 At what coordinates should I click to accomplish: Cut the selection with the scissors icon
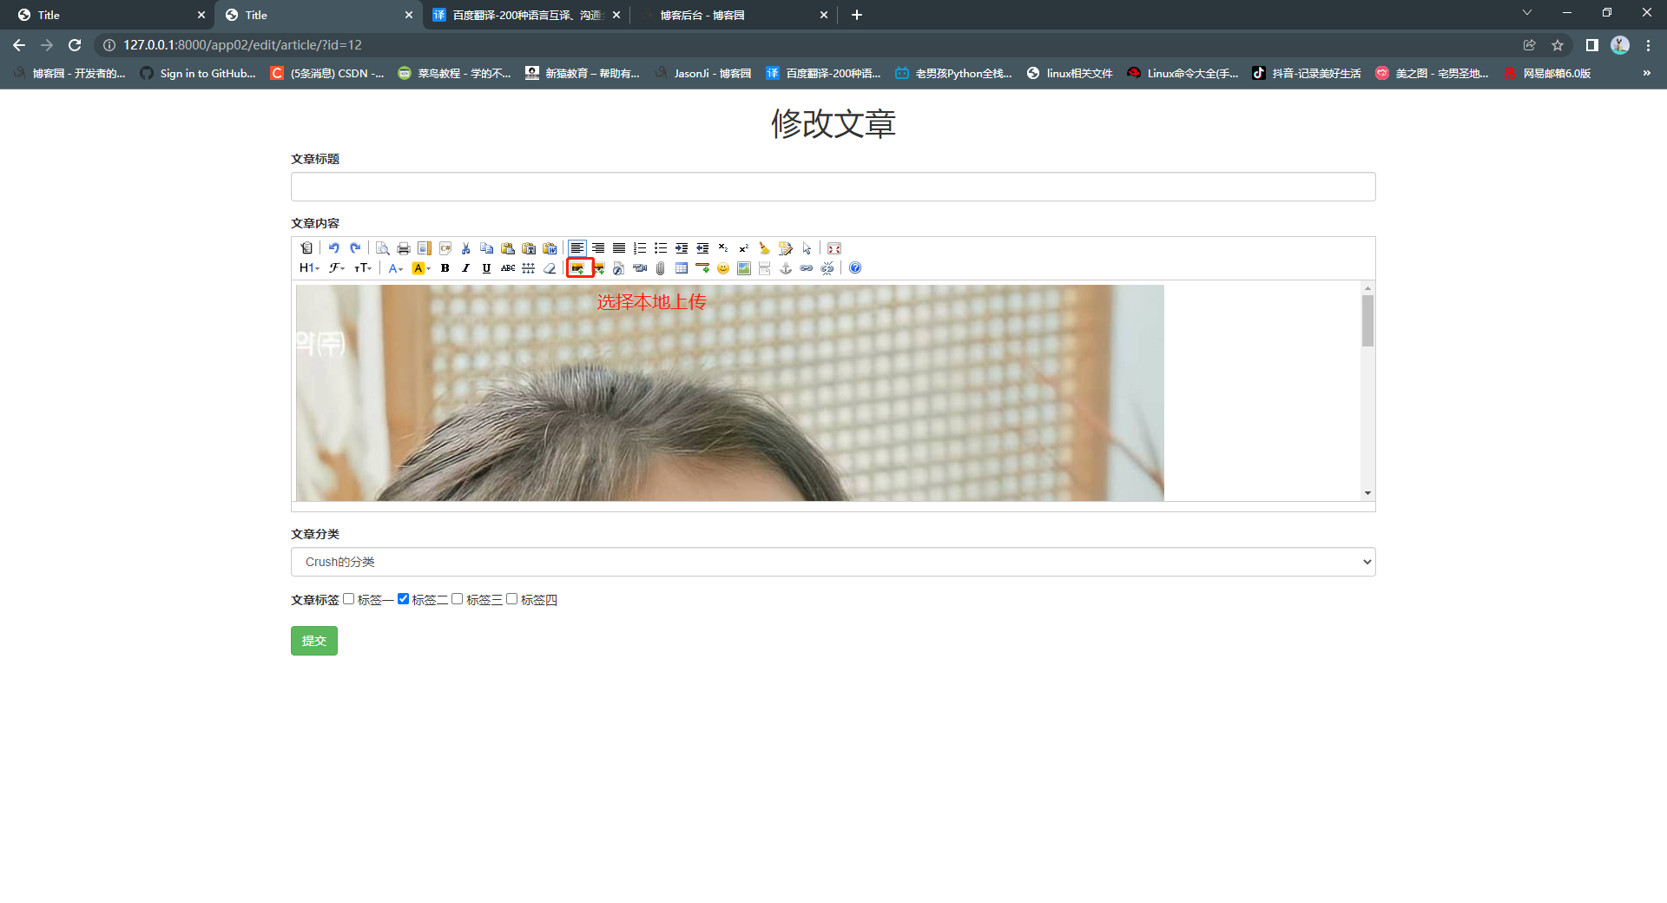pos(465,248)
